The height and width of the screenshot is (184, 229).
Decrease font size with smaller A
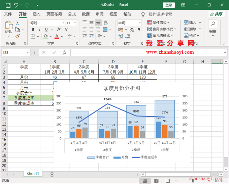[66, 30]
